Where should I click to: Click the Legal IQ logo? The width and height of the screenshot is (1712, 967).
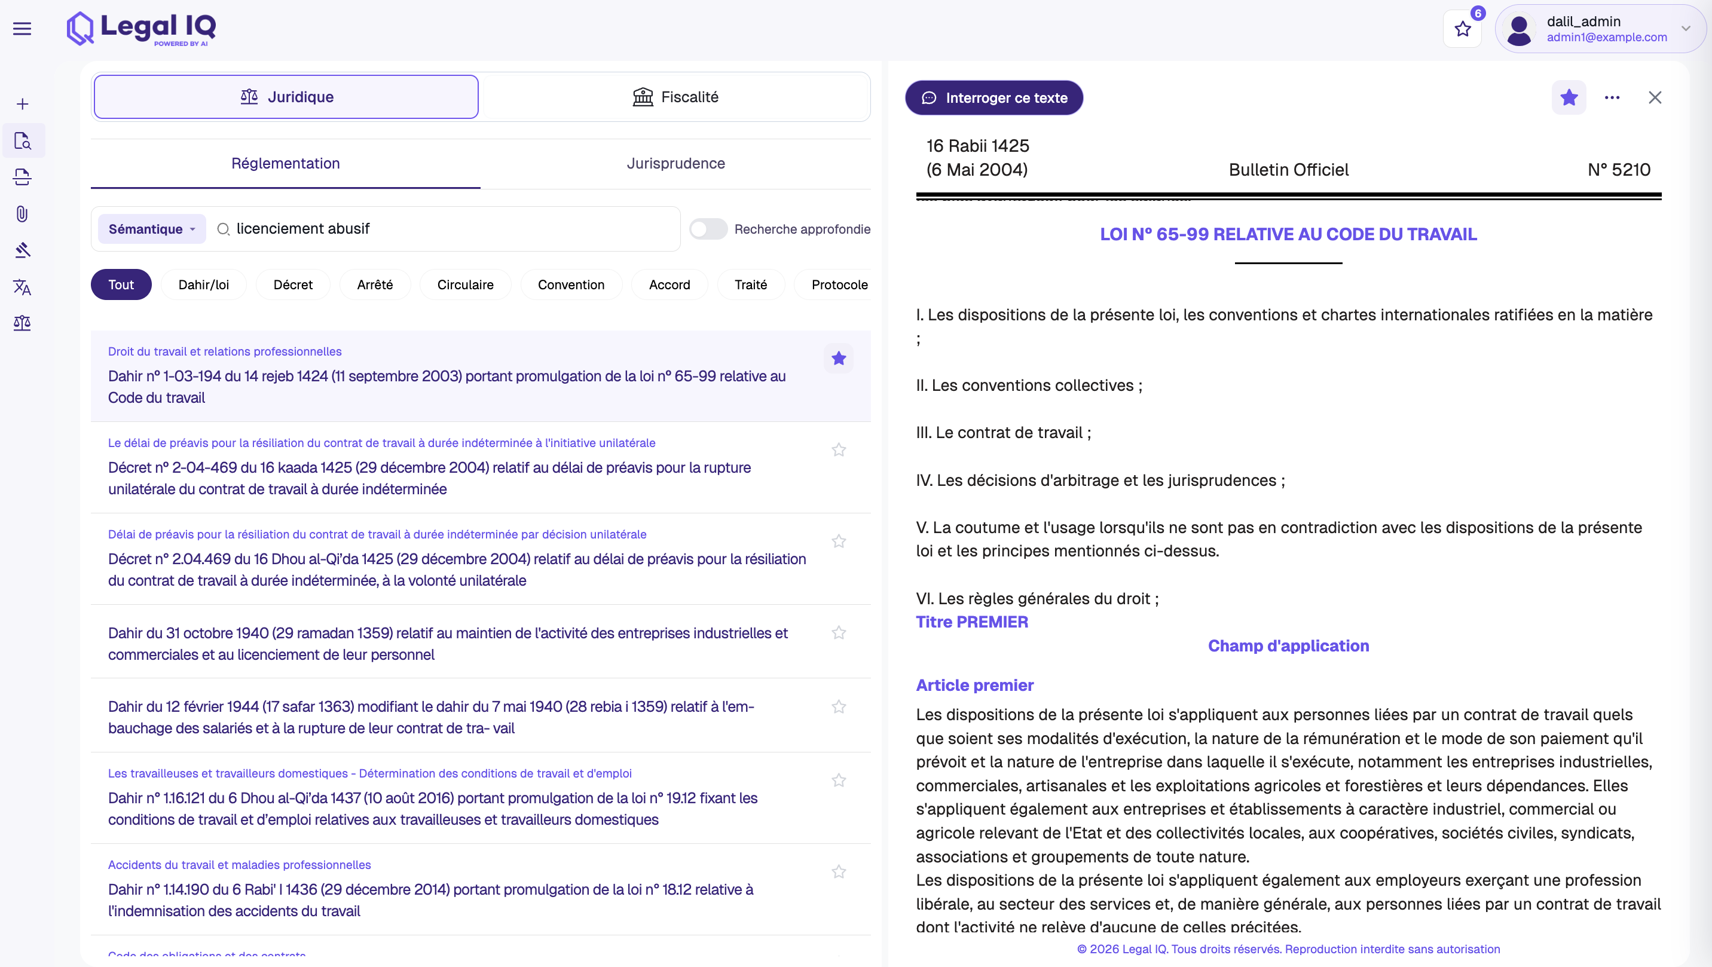[x=142, y=29]
